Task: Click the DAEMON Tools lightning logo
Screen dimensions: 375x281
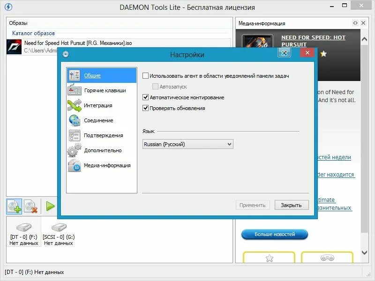Action: (8, 7)
